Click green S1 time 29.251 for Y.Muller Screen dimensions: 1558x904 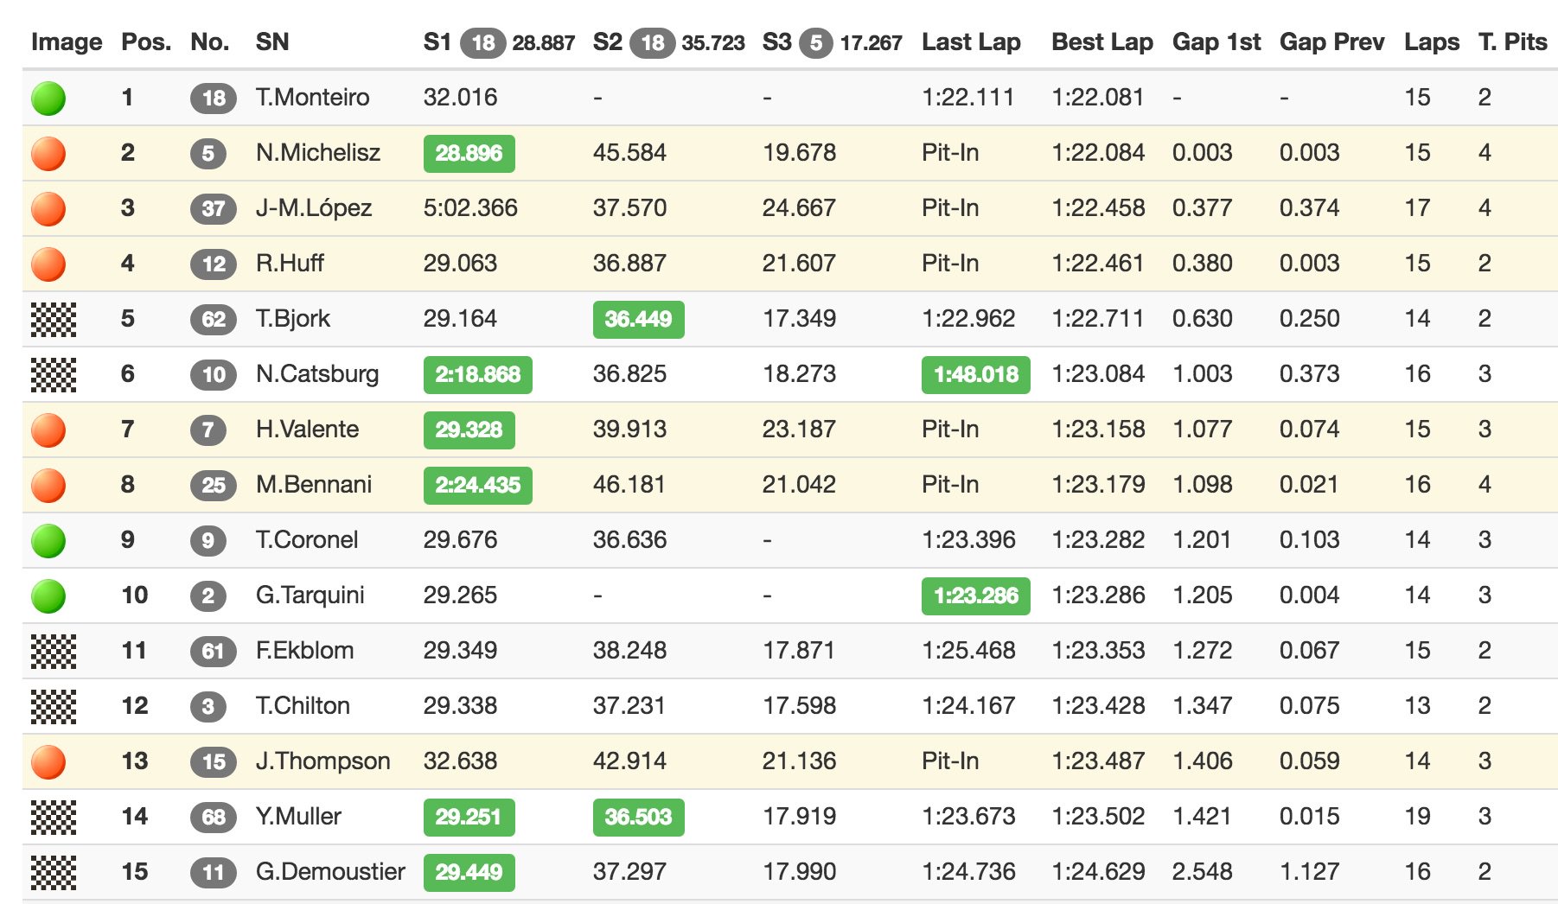469,817
